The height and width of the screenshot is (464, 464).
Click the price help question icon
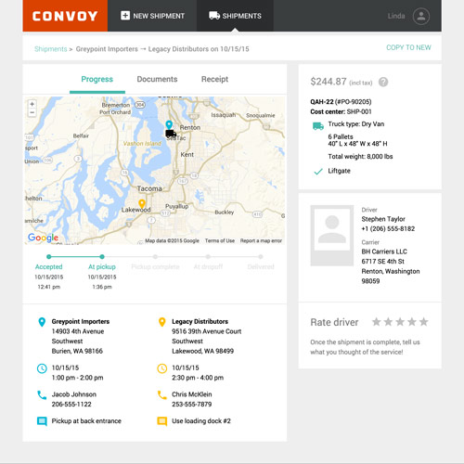(x=383, y=82)
